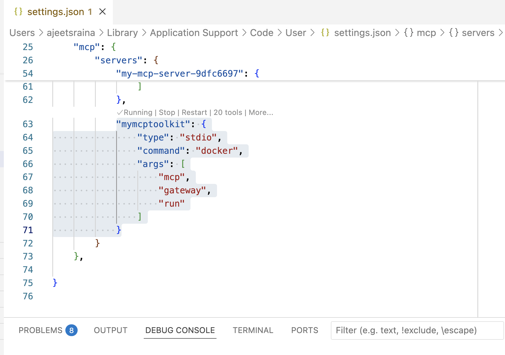Click the Running checkmark status
This screenshot has width=505, height=355.
click(135, 112)
